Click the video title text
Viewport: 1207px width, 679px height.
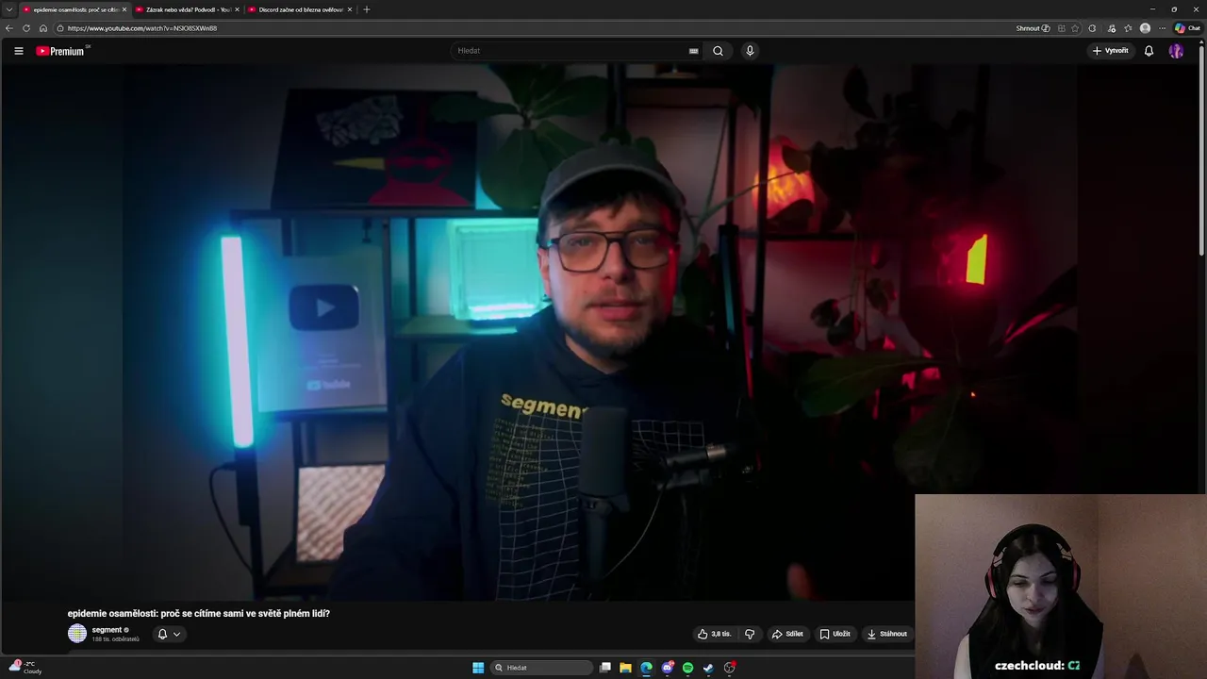click(x=199, y=613)
